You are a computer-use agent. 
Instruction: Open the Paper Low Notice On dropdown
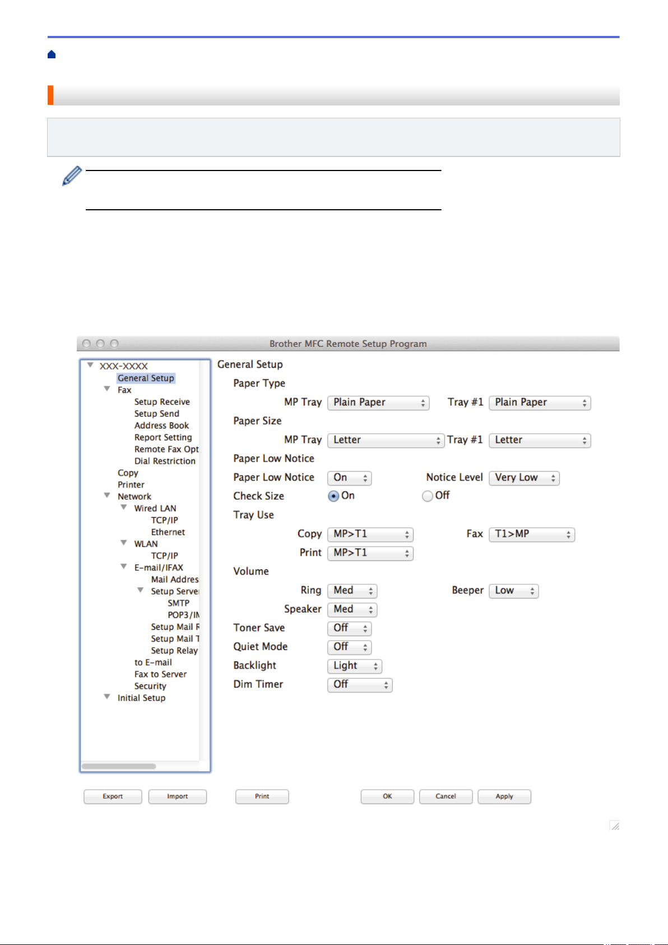tap(350, 478)
